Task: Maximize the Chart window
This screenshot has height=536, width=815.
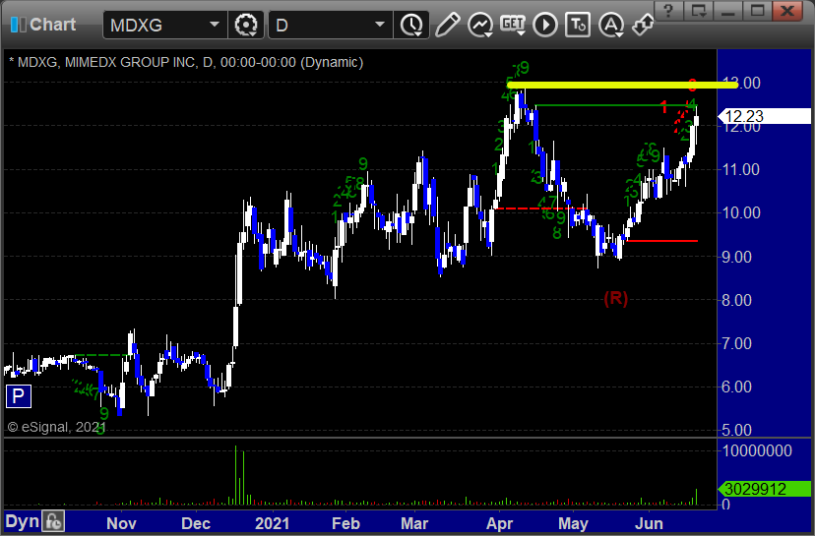Action: point(757,11)
